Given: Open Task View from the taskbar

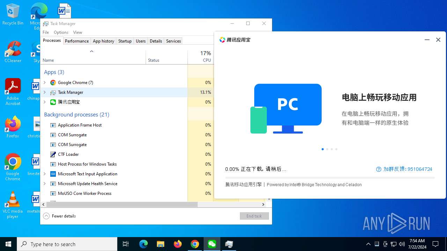Looking at the screenshot, I should 126,244.
